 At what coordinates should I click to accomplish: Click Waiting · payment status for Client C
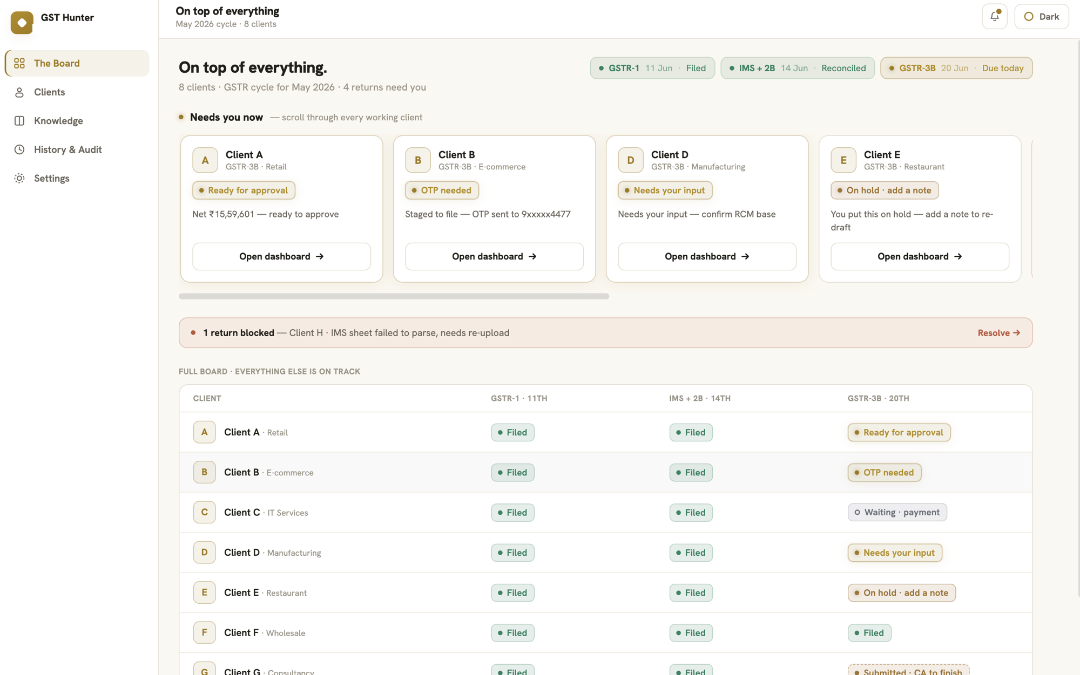click(897, 512)
